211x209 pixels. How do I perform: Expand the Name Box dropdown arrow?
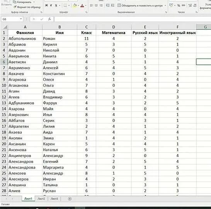point(21,19)
